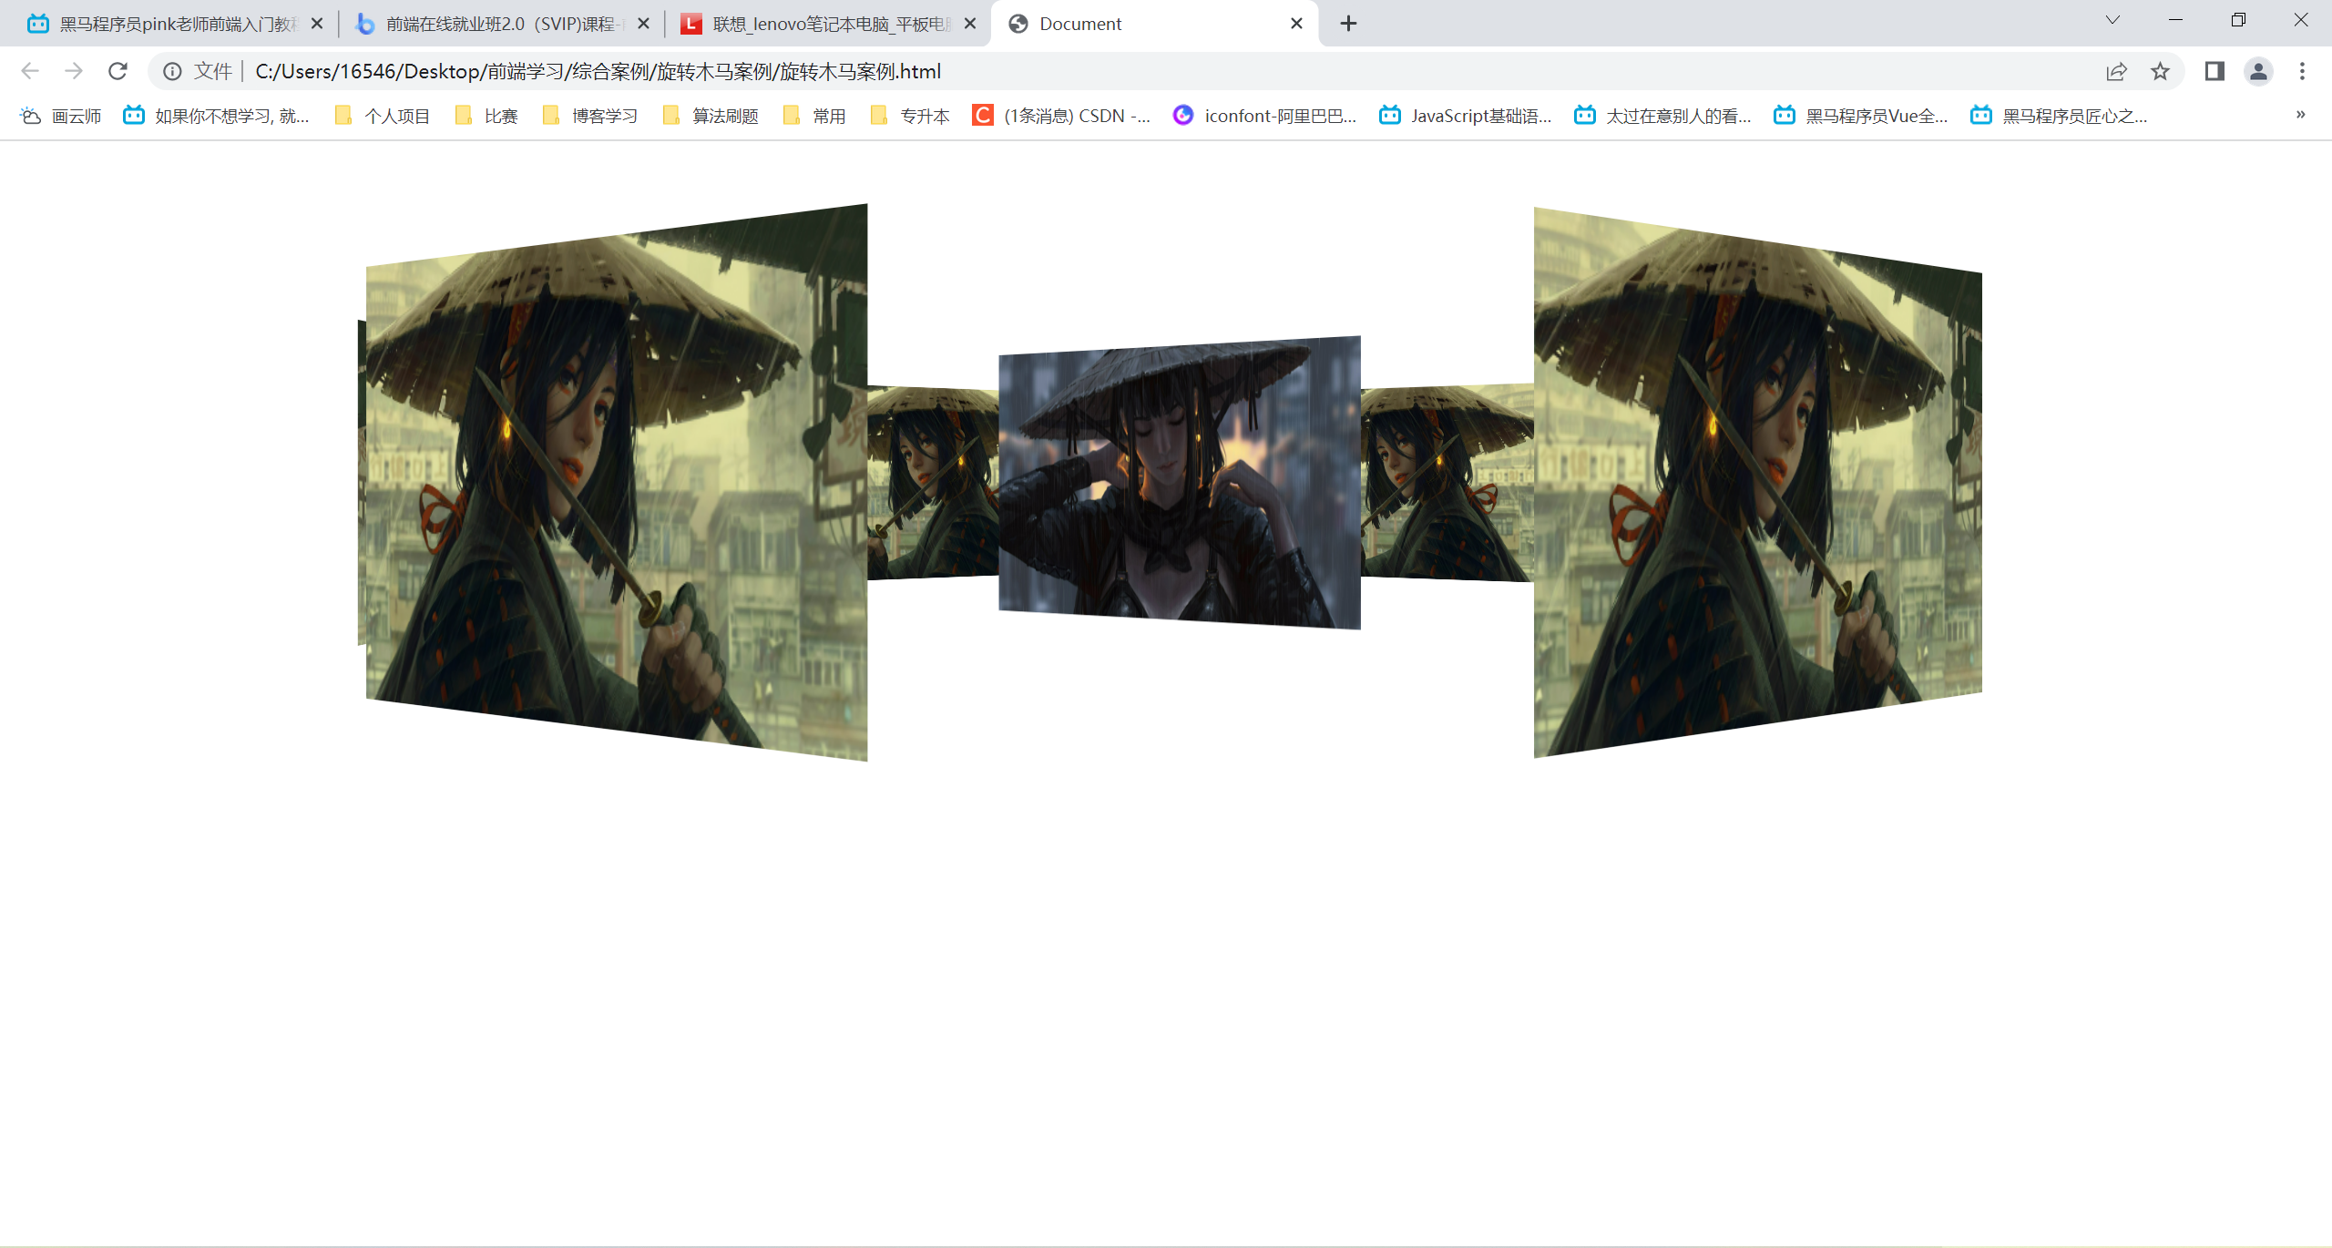The width and height of the screenshot is (2332, 1248).
Task: Click the address bar URL field
Action: click(1093, 71)
